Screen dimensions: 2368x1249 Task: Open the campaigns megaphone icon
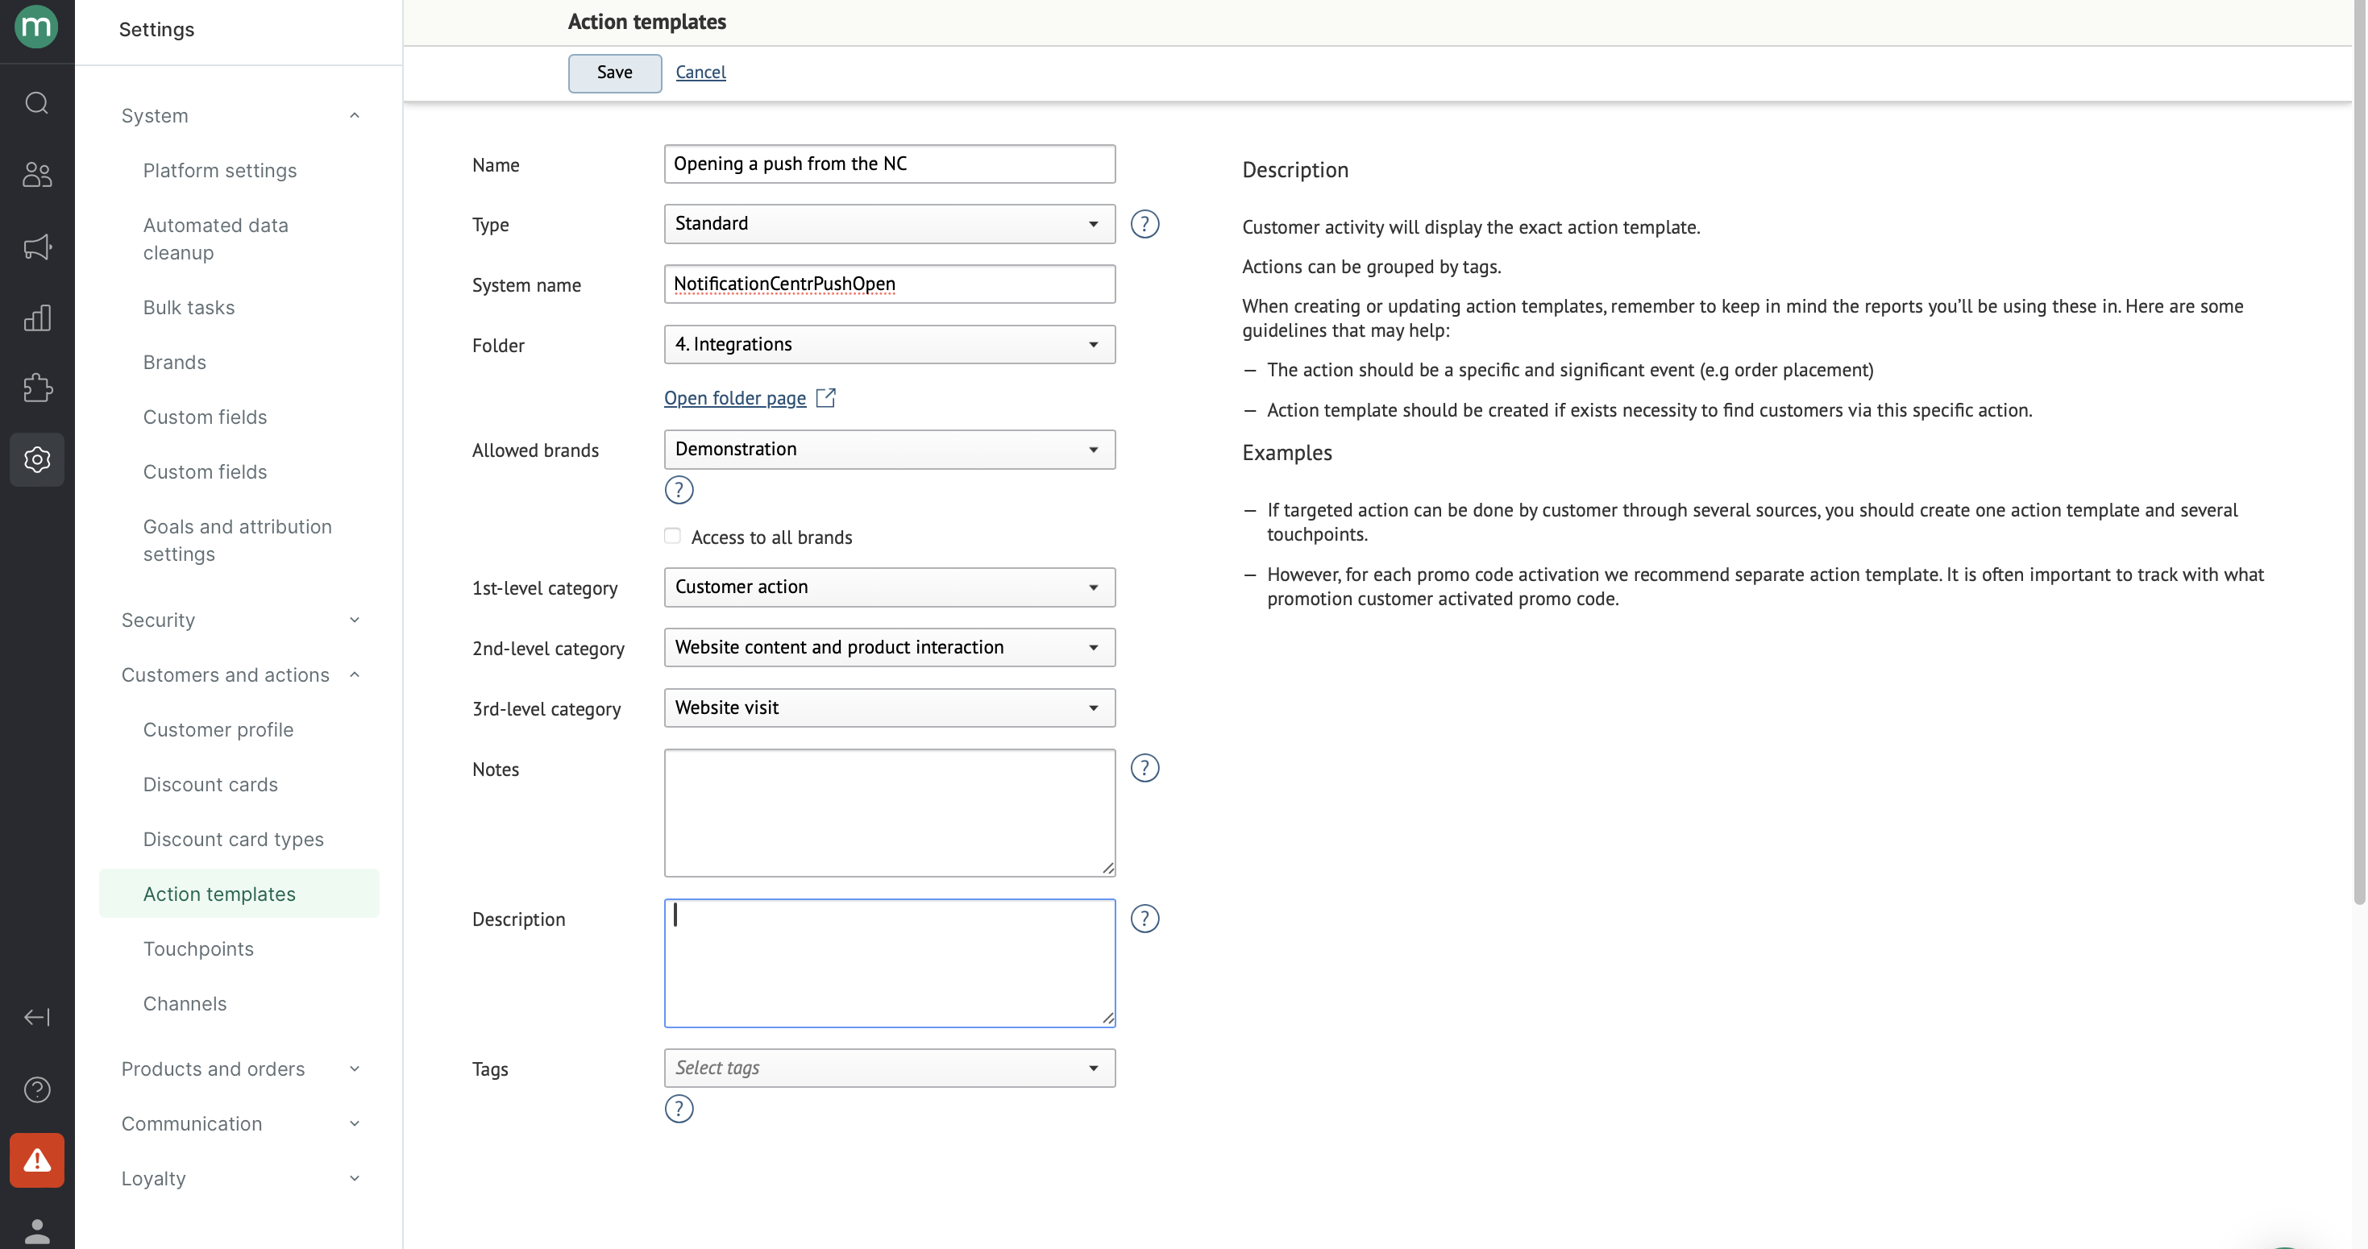pos(37,247)
